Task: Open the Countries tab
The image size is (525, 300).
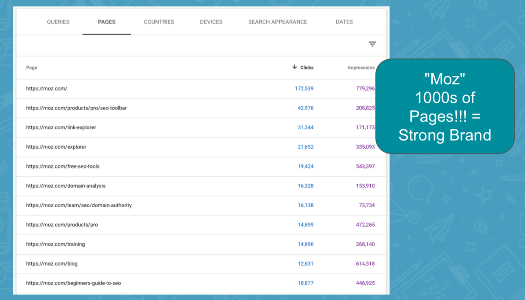Action: (159, 22)
